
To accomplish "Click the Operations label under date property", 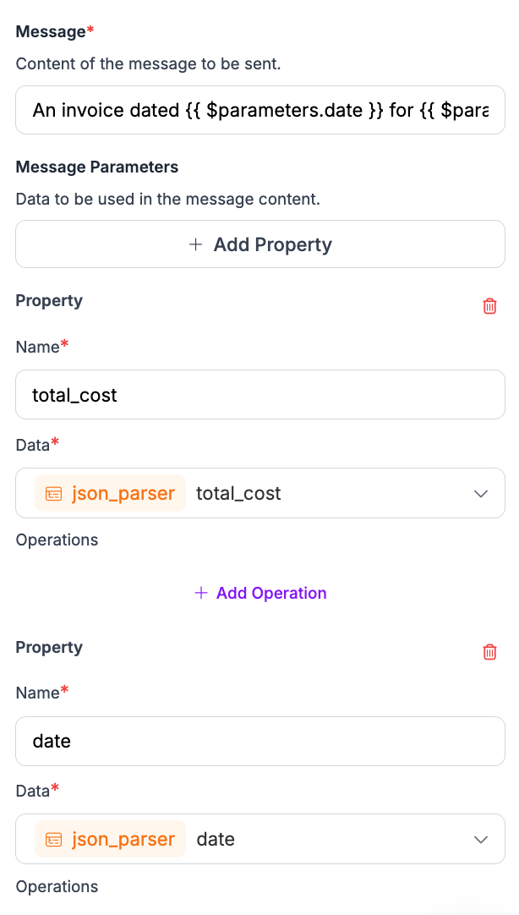I will [x=57, y=886].
